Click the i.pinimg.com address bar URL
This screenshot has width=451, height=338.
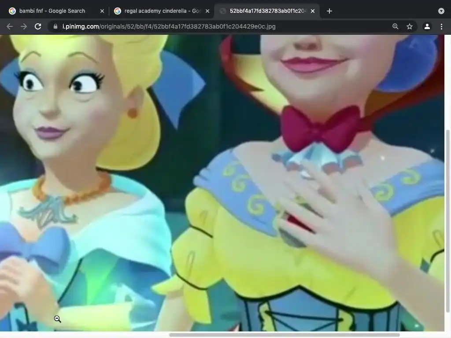point(169,26)
